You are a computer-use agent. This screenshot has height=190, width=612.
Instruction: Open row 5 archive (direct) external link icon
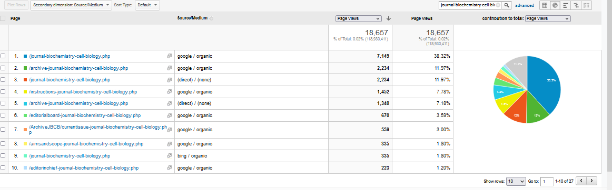(x=170, y=103)
